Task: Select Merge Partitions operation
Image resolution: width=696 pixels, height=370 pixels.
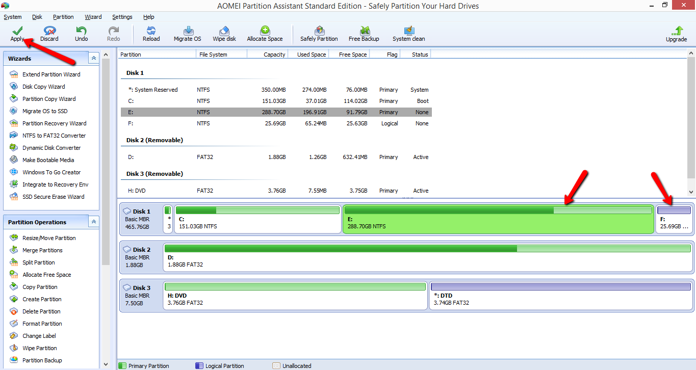Action: [42, 250]
